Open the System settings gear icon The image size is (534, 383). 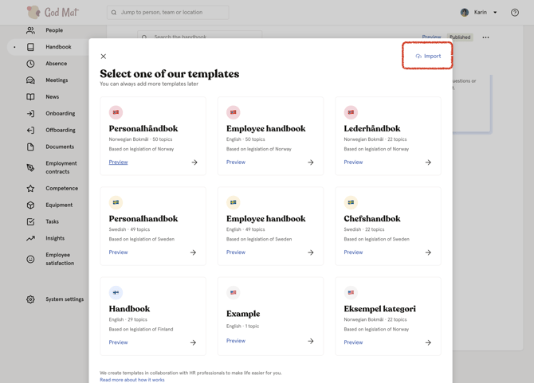coord(30,299)
